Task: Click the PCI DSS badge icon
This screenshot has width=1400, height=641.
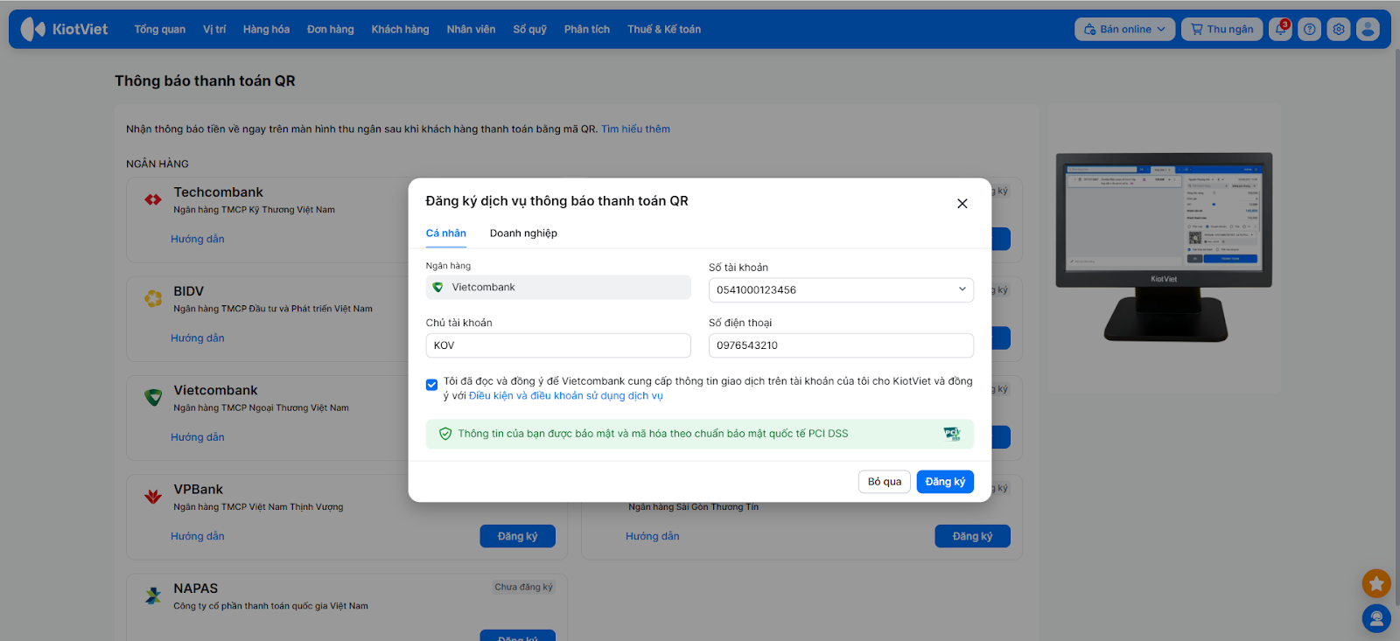Action: coord(952,434)
